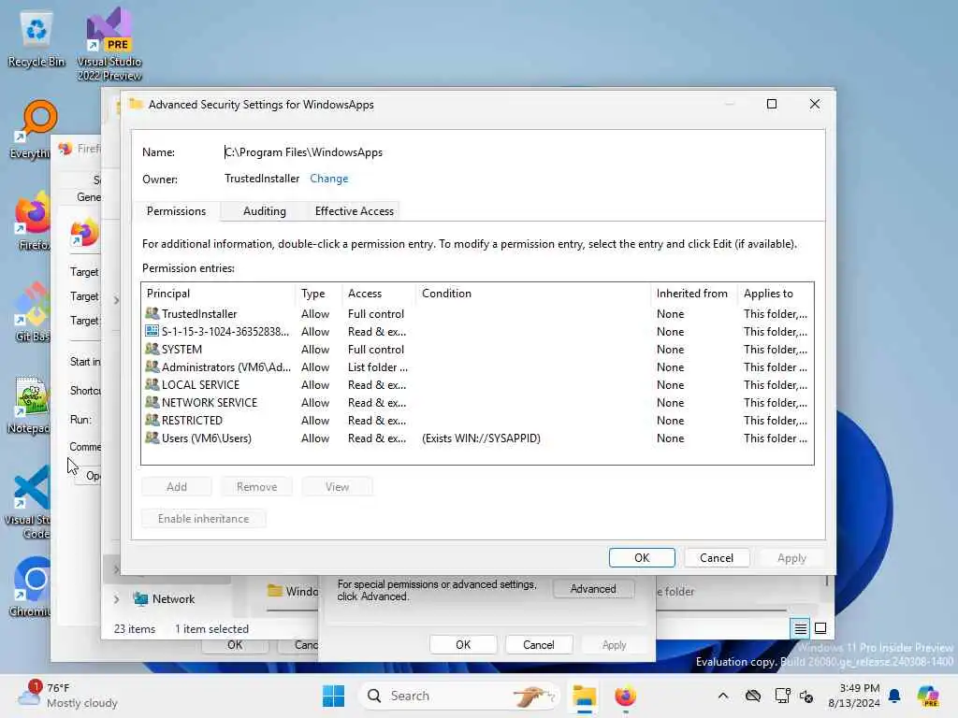Switch to the Auditing tab
Image resolution: width=958 pixels, height=718 pixels.
(x=264, y=211)
